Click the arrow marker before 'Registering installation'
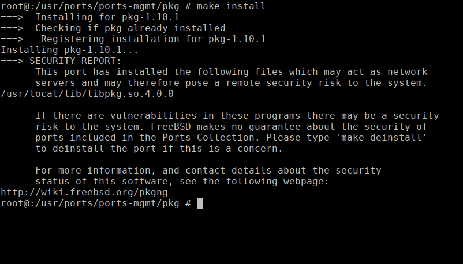 (x=12, y=39)
